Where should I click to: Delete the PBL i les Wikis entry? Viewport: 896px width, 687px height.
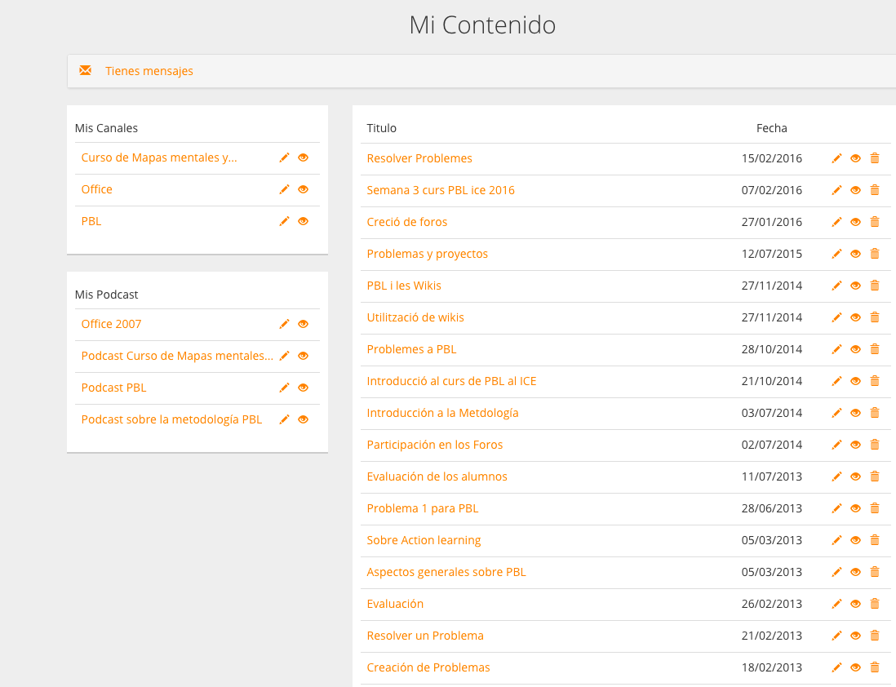875,286
